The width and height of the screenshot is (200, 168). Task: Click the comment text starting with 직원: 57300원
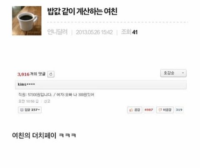tap(56, 95)
